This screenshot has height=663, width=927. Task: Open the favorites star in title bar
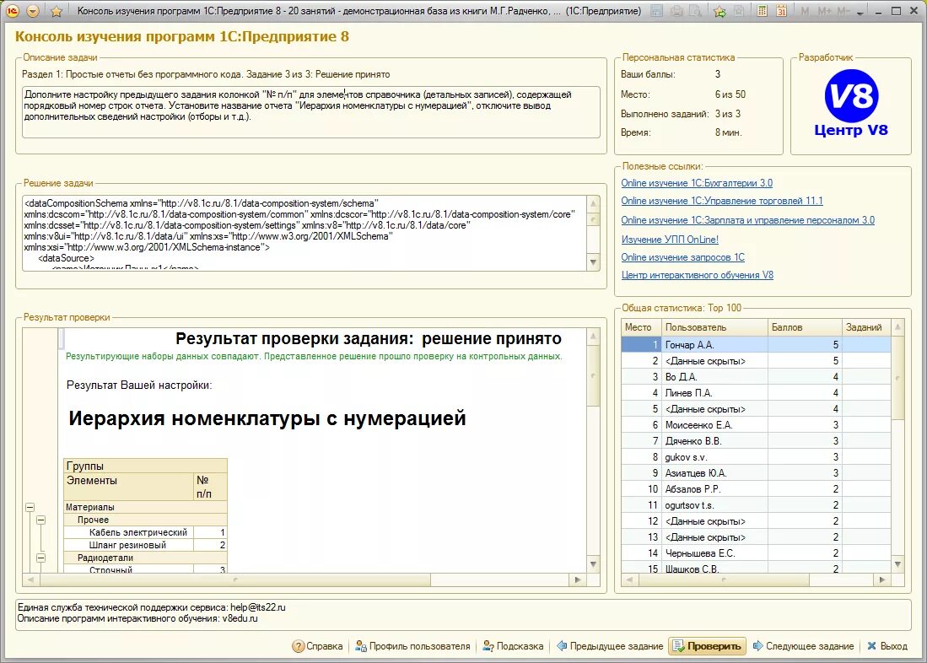[57, 11]
